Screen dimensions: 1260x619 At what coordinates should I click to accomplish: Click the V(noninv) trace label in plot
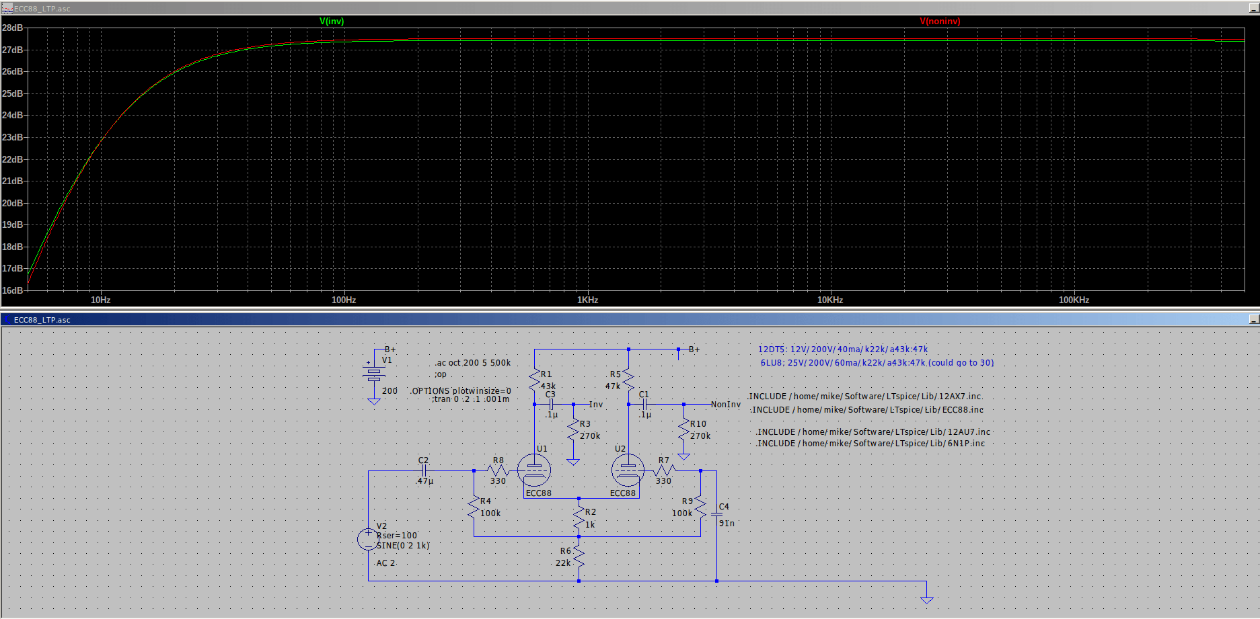(x=940, y=22)
